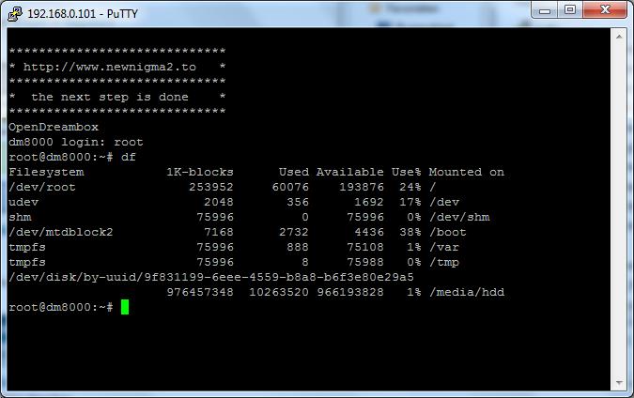The width and height of the screenshot is (634, 398).
Task: Click the /var mount point
Action: [444, 247]
